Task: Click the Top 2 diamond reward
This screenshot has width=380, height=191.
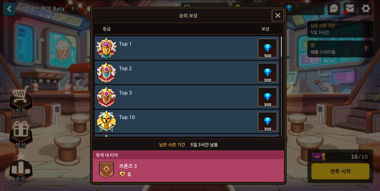Action: (267, 73)
